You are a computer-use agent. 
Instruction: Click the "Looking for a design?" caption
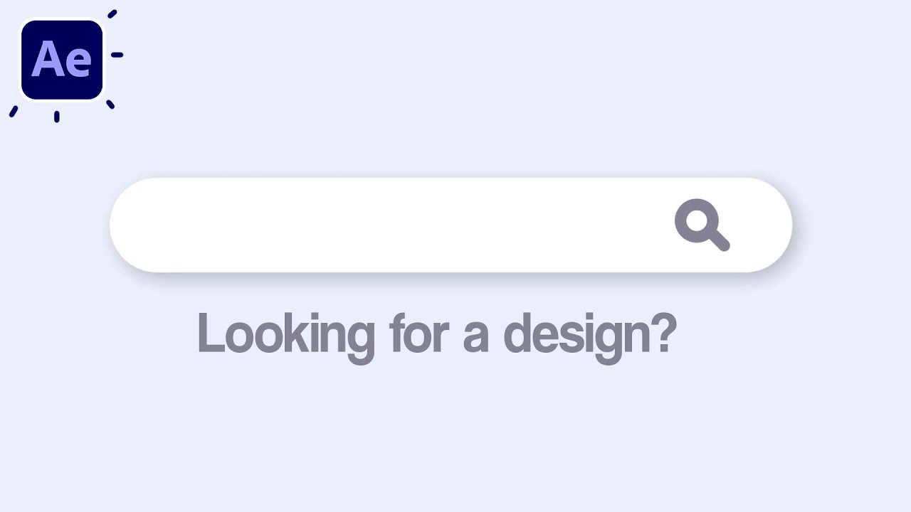pyautogui.click(x=436, y=334)
